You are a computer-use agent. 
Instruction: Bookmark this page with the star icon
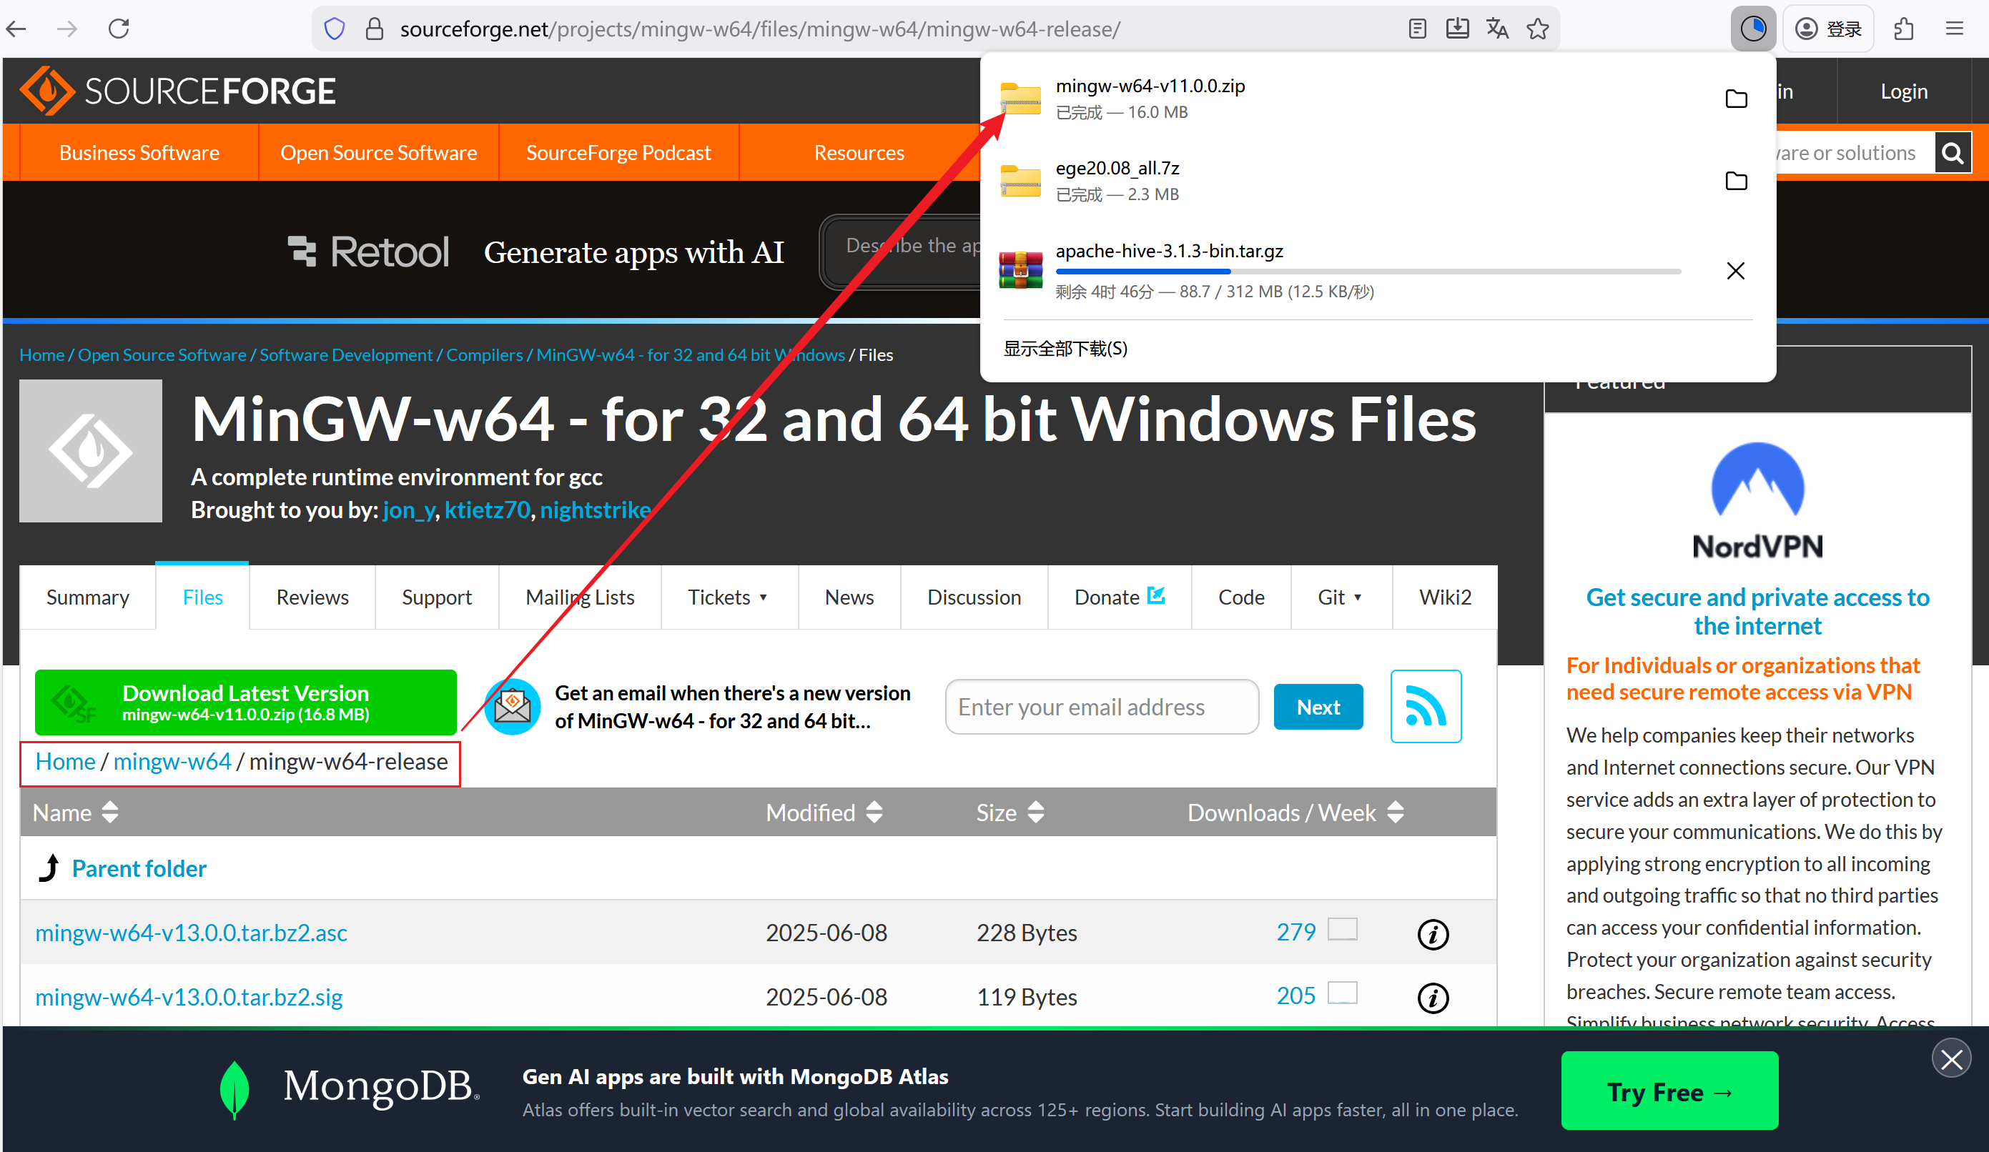(x=1538, y=29)
